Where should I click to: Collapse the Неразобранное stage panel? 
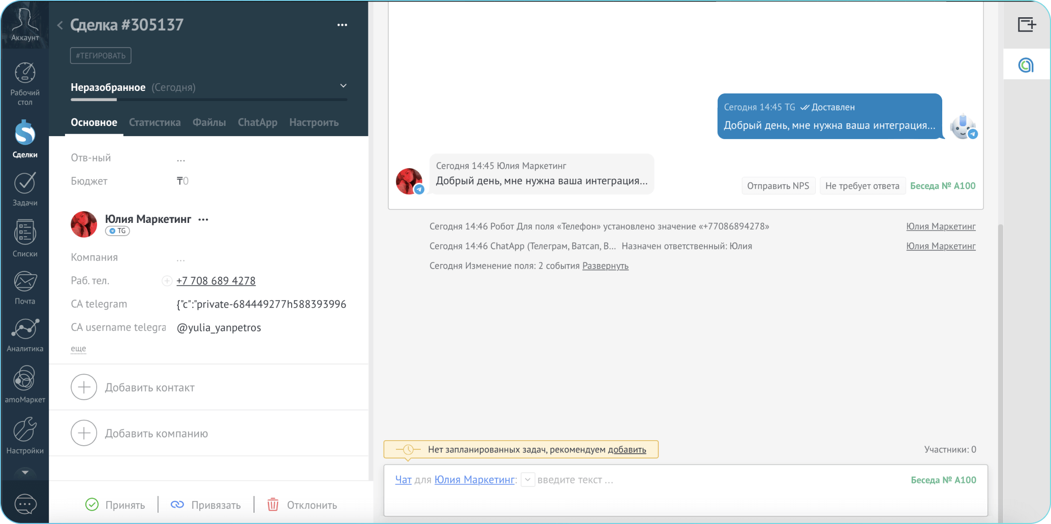[344, 85]
